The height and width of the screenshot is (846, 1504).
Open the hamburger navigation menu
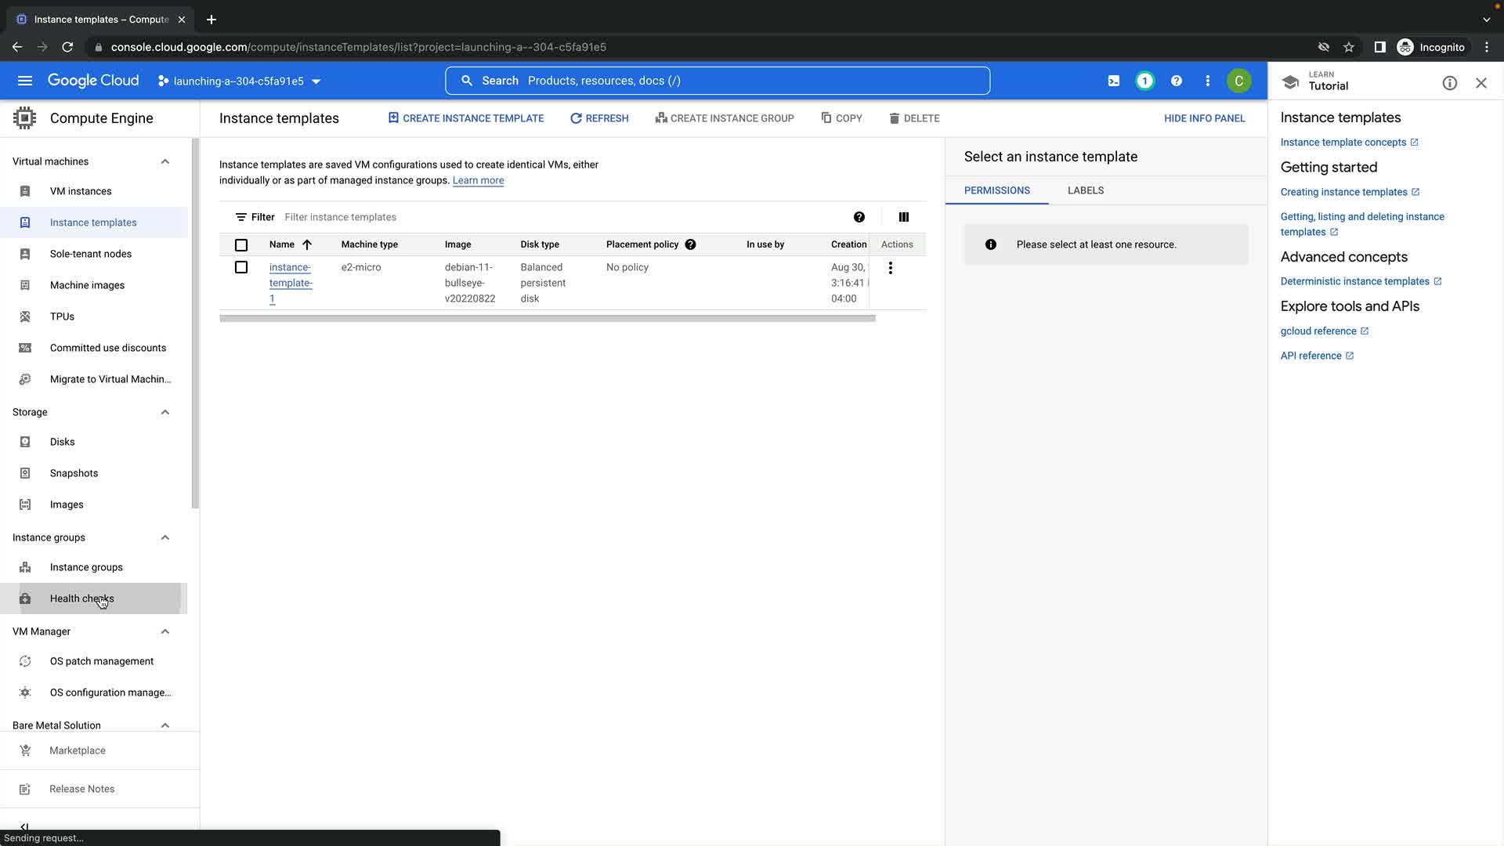point(25,81)
